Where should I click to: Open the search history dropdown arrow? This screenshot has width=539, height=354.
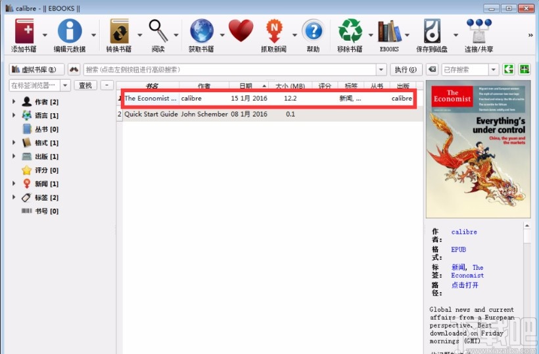pos(381,70)
